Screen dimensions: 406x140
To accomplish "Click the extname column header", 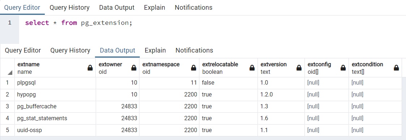I will tap(55, 68).
